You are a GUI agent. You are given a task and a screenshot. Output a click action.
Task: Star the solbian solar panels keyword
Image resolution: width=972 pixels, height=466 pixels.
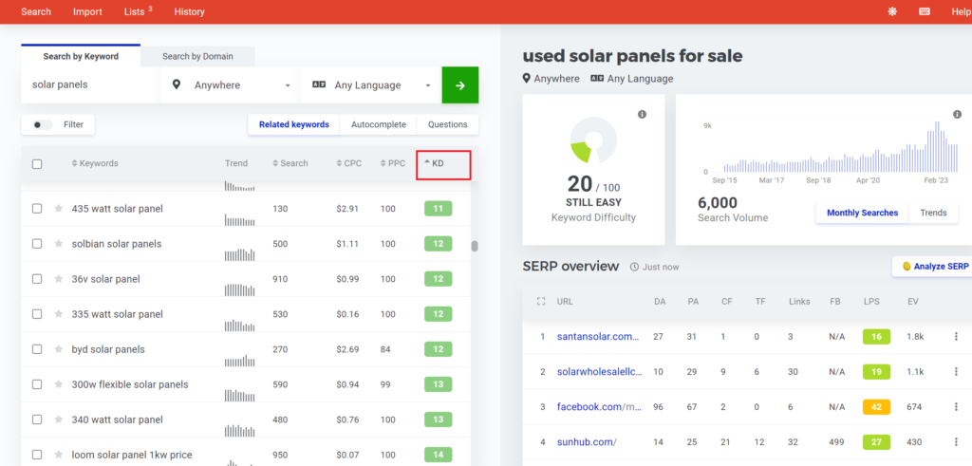click(x=58, y=244)
